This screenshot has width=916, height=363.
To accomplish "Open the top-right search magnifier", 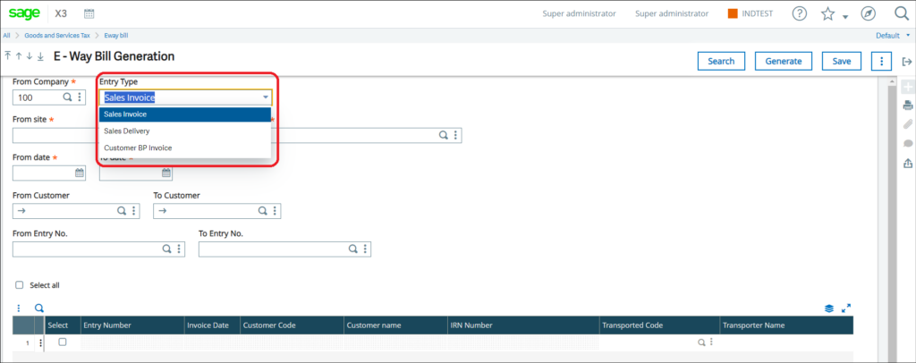I will [902, 13].
